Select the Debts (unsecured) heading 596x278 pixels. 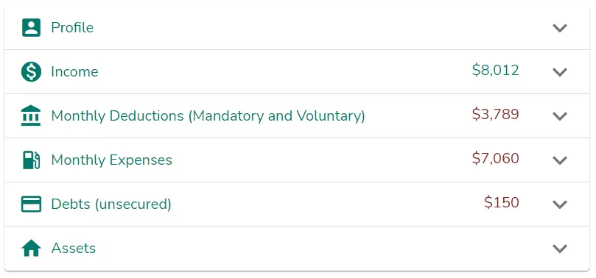pyautogui.click(x=111, y=204)
